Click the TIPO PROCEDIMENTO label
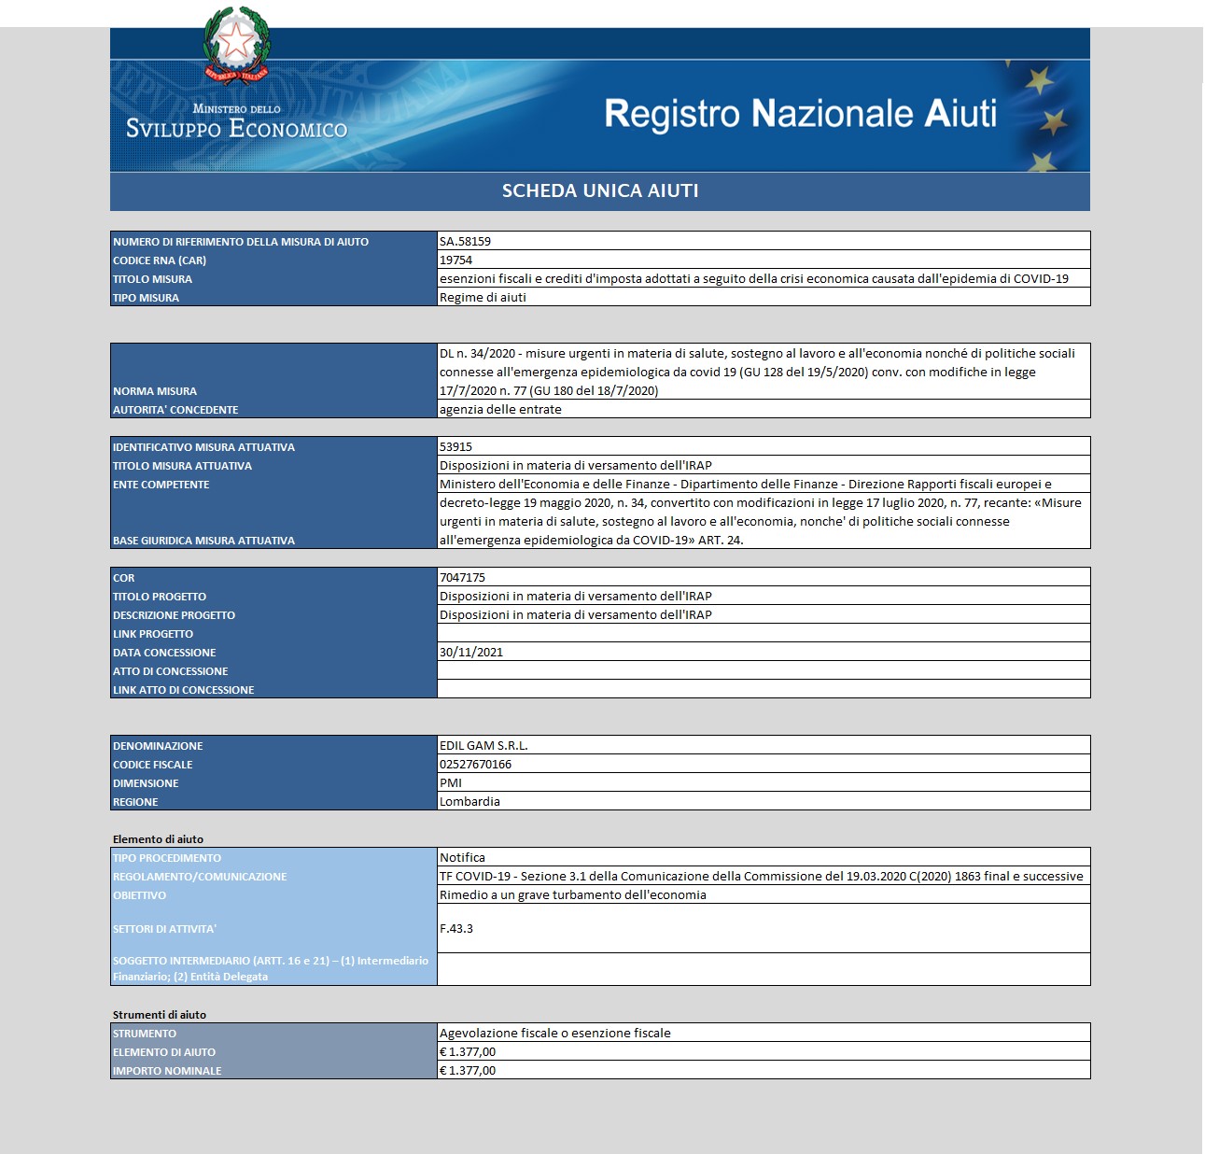 tap(167, 858)
